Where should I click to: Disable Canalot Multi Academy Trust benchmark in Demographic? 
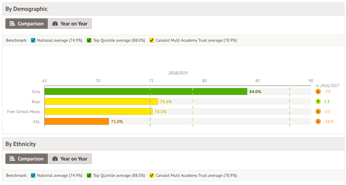[152, 40]
